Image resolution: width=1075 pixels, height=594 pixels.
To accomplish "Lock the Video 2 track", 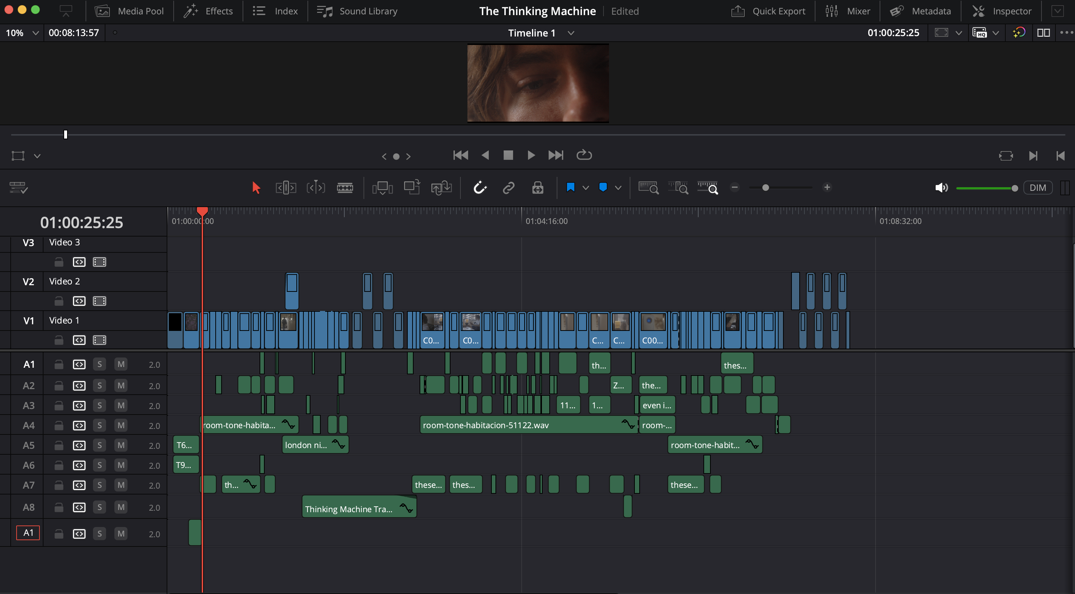I will (59, 301).
